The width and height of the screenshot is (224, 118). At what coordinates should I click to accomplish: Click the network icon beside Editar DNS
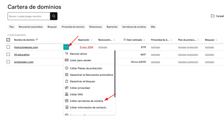67,94
